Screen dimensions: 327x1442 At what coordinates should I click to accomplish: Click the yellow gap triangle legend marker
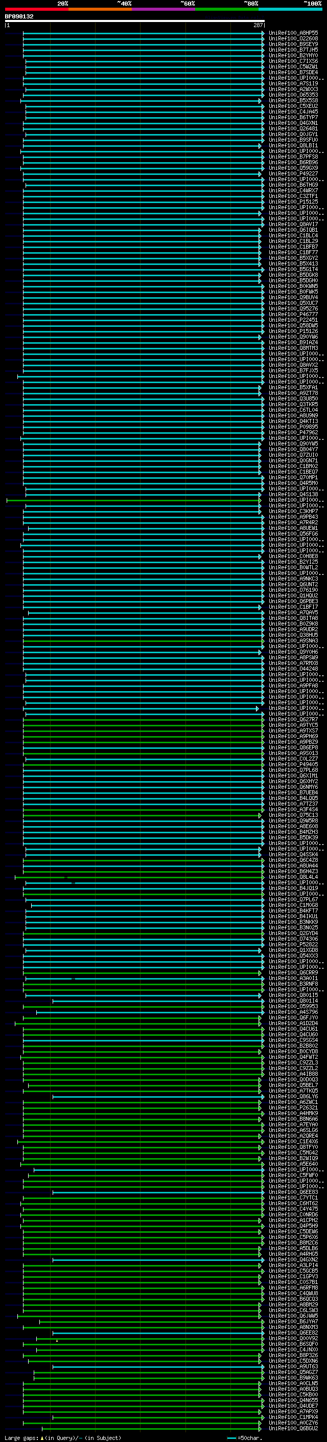42,1438
